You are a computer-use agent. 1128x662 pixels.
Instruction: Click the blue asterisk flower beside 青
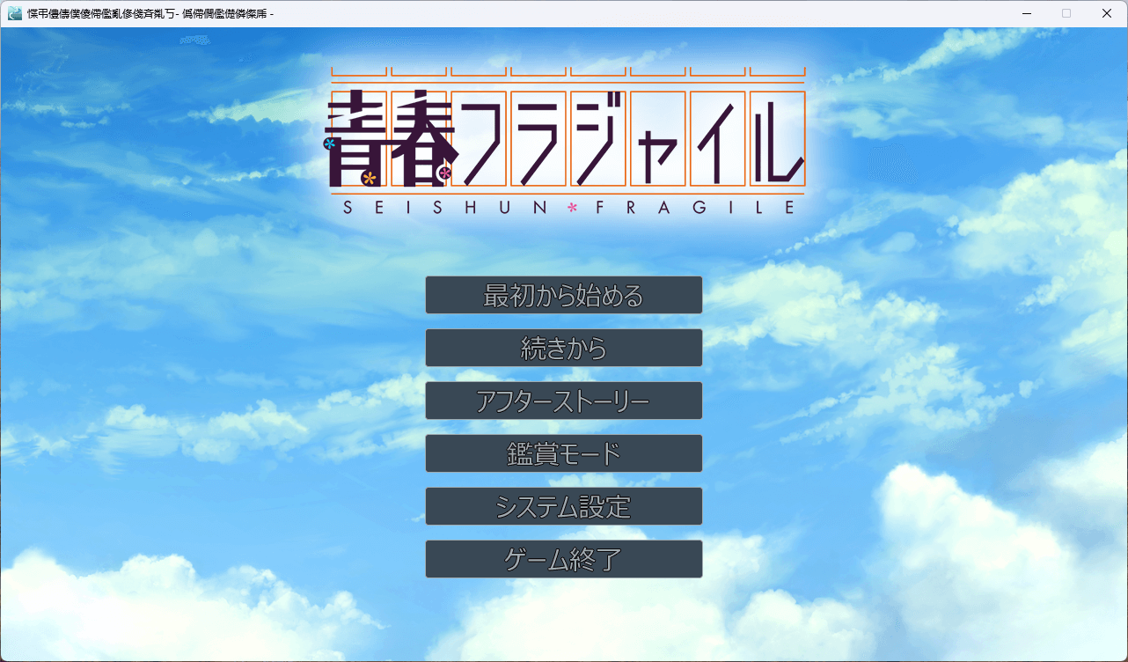pyautogui.click(x=332, y=143)
